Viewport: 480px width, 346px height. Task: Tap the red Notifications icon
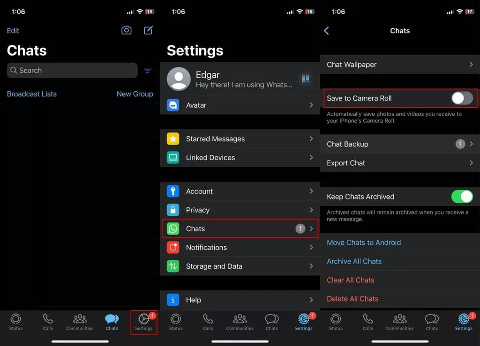pos(173,247)
